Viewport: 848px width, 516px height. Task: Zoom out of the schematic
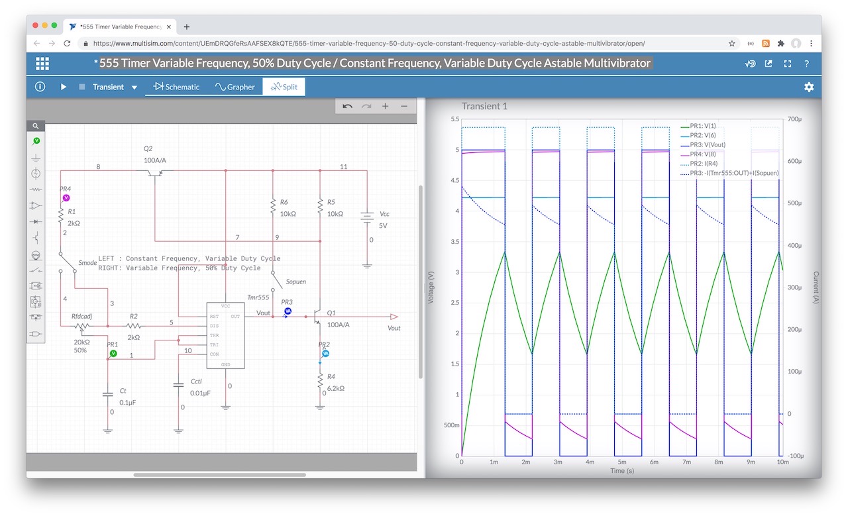[404, 106]
